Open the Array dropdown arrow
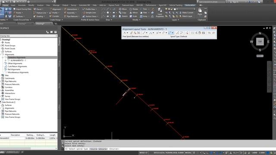Viewport: 276px width, 155px height. 148,16
